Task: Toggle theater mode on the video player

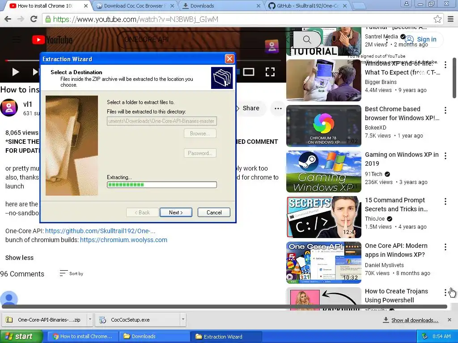Action: coord(249,72)
